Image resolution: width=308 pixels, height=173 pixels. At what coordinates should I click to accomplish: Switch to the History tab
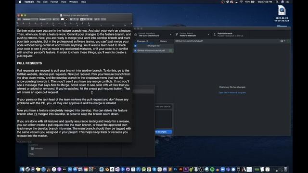[x=163, y=41]
